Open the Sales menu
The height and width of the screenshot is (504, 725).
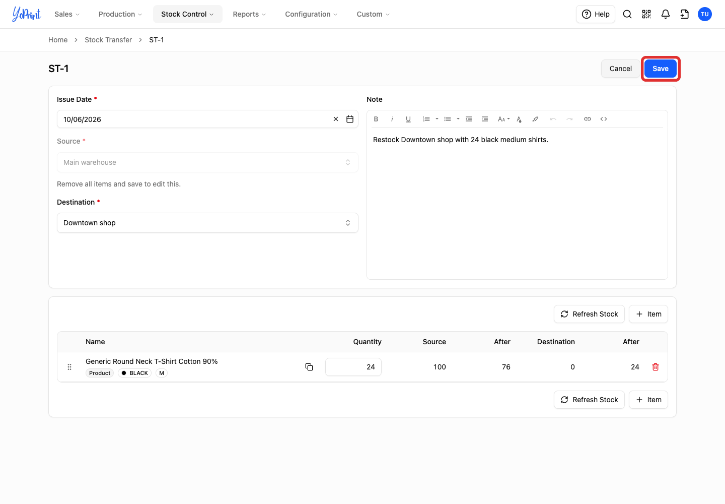coord(67,14)
